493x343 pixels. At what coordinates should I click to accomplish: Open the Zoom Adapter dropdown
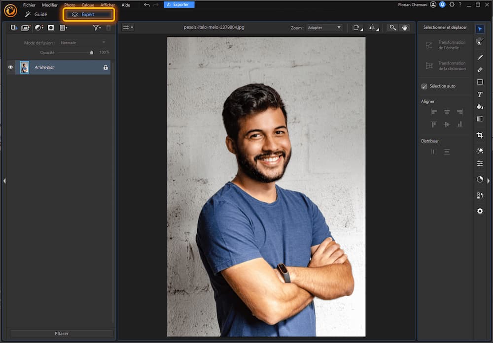(x=324, y=28)
